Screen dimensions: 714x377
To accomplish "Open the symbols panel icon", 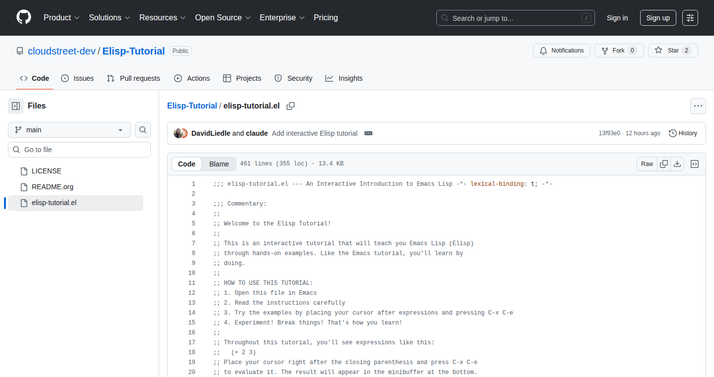I will 695,164.
